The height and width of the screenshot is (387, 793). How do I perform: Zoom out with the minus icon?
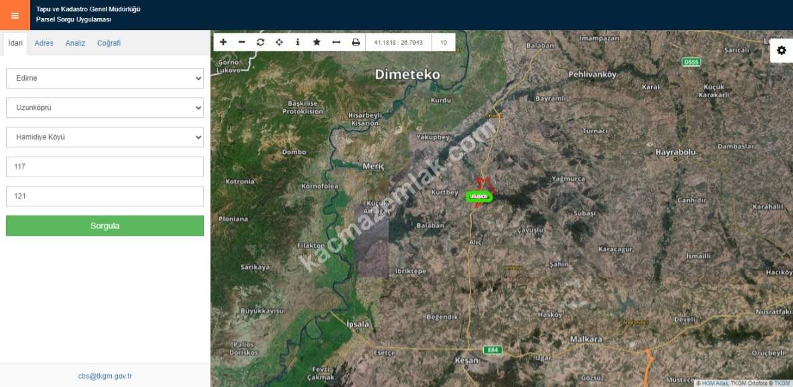(242, 42)
